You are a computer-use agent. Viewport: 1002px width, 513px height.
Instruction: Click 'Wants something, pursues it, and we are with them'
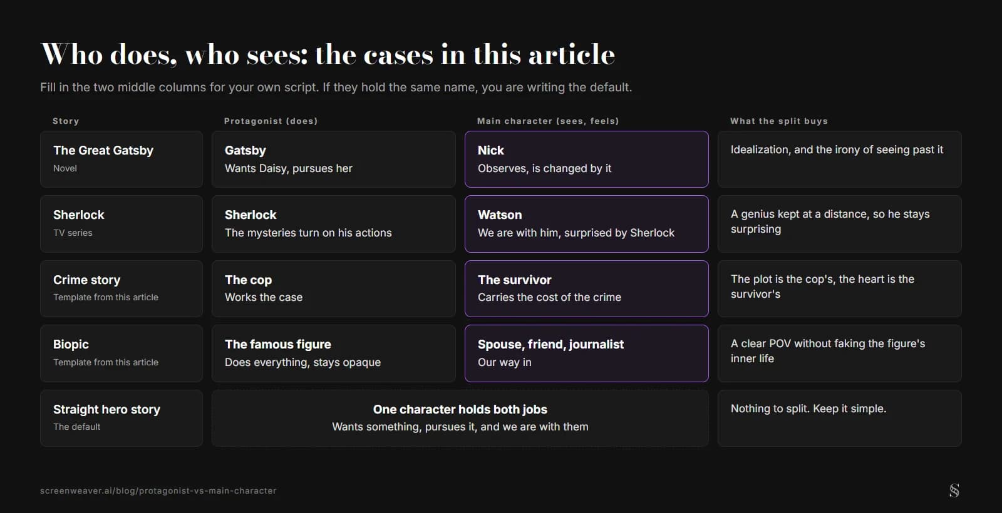(x=460, y=427)
